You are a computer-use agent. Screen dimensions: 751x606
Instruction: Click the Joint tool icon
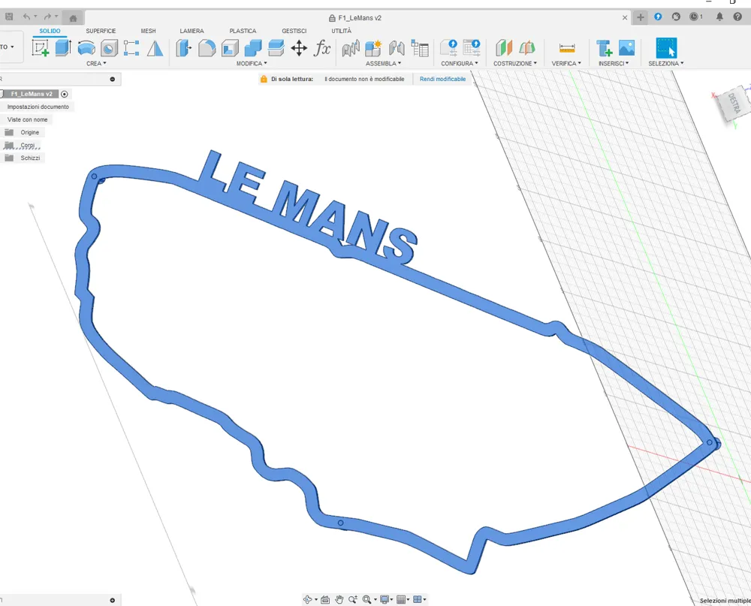point(351,48)
